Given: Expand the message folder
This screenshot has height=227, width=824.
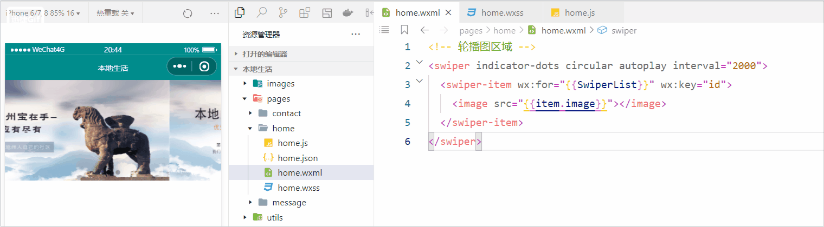Looking at the screenshot, I should 250,203.
